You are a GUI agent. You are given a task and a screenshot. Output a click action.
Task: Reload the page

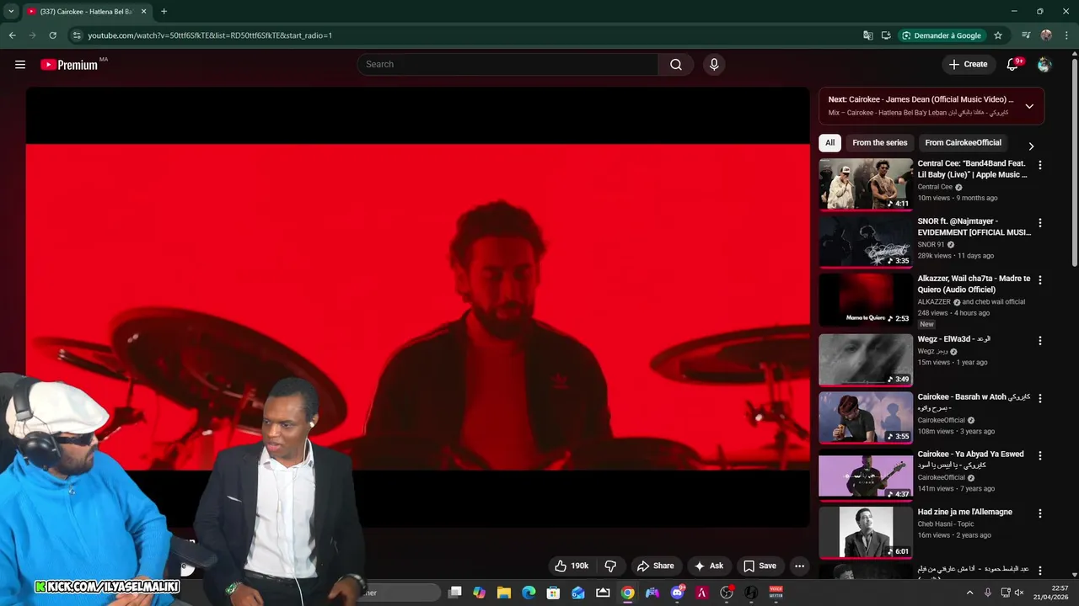52,35
